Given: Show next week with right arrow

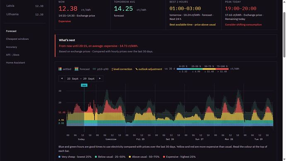Looking at the screenshot, I should tap(100, 78).
